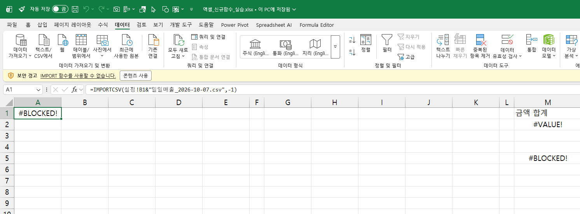This screenshot has height=214, width=580.
Task: Switch to the Insert (삽입) tab
Action: [42, 25]
